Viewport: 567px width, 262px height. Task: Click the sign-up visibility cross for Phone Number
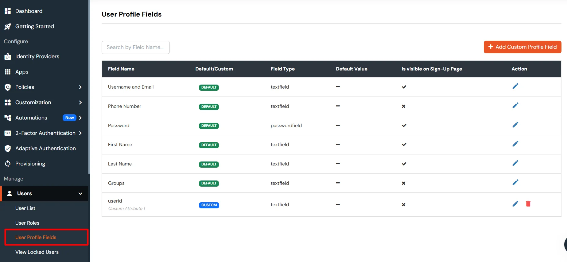pyautogui.click(x=404, y=106)
